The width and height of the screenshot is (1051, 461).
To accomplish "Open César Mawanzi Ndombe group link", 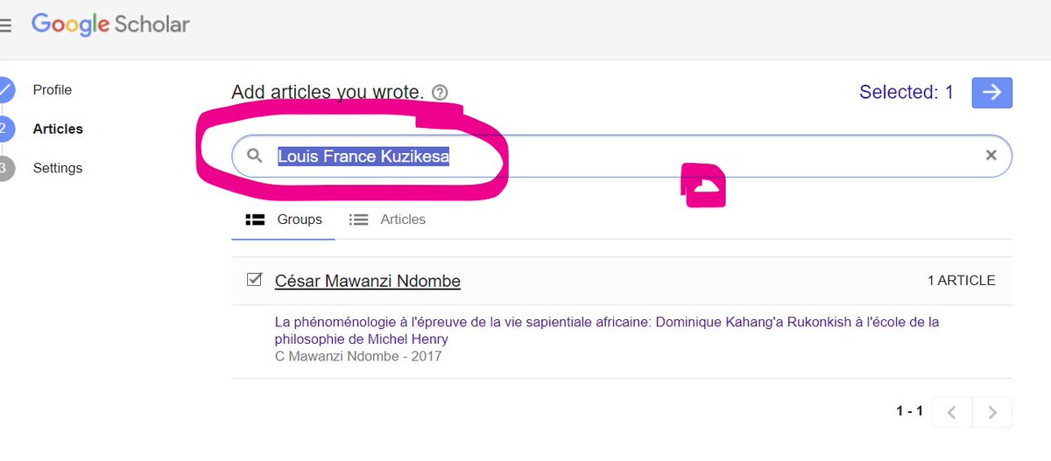I will (368, 281).
